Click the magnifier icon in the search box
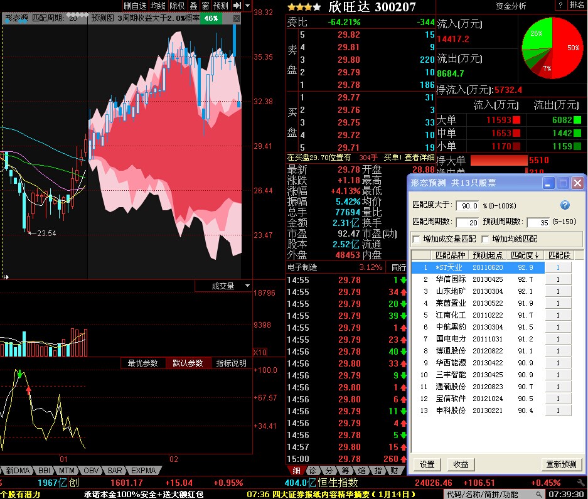The height and width of the screenshot is (499, 588). 539,494
